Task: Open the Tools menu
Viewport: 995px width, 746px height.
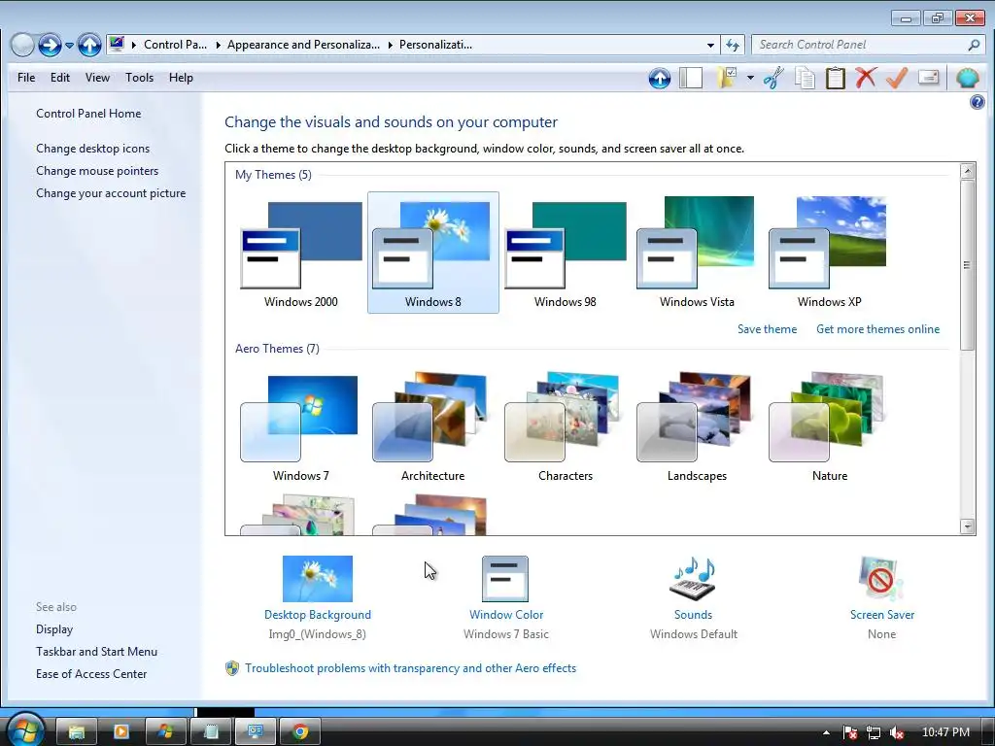Action: [x=139, y=78]
